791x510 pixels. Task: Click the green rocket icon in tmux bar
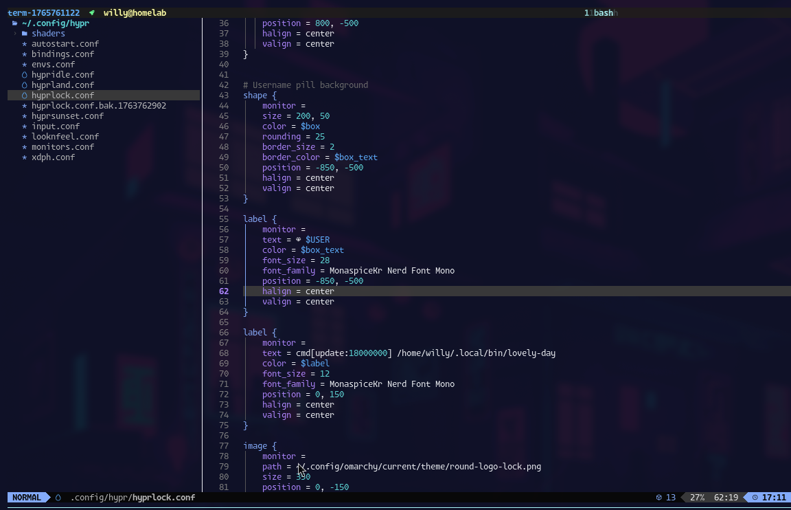[92, 13]
